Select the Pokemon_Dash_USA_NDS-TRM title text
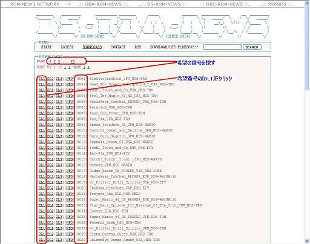Image resolution: width=310 pixels, height=244 pixels. tap(115, 223)
